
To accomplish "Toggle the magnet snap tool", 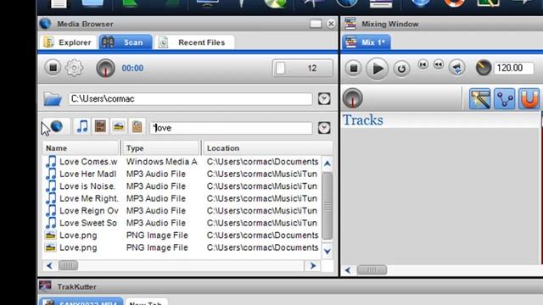I will pyautogui.click(x=529, y=99).
